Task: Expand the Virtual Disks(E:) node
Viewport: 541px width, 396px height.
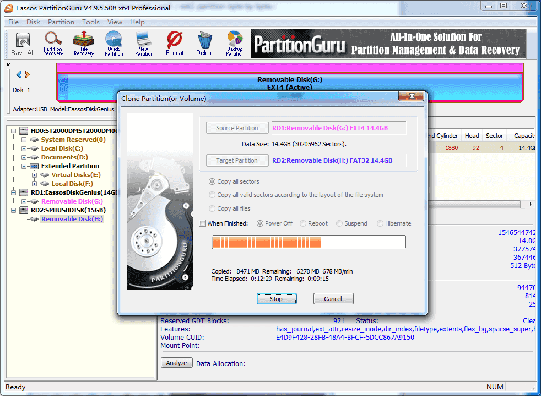Action: click(34, 175)
